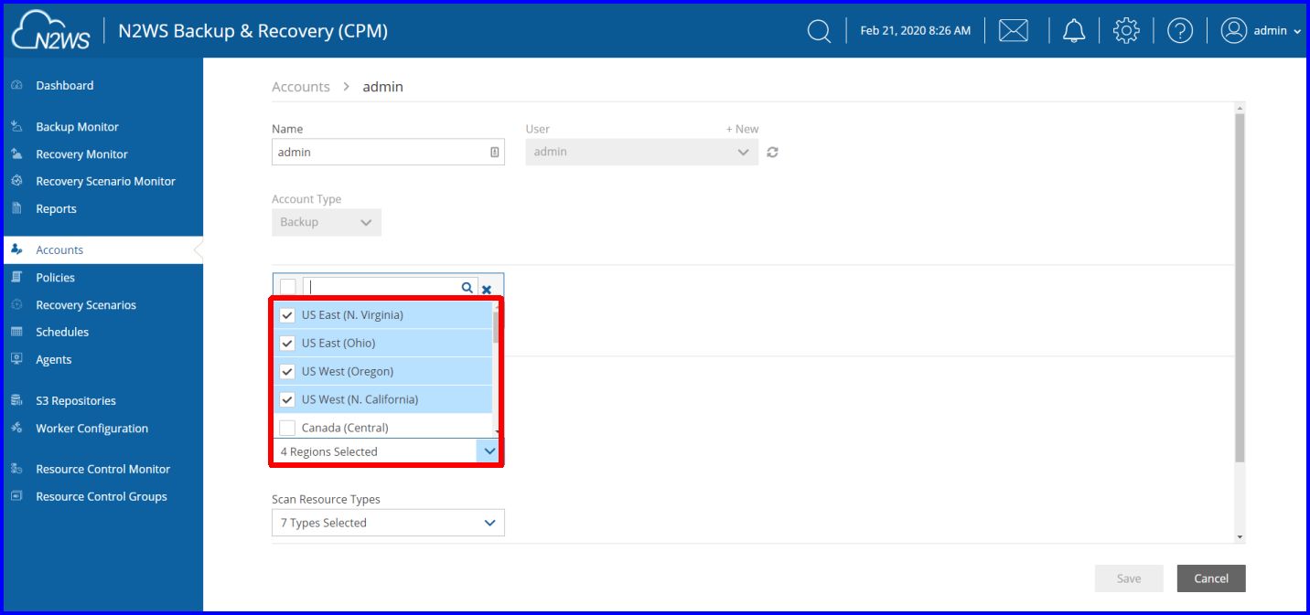Viewport: 1310px width, 615px height.
Task: Click the Cancel button
Action: 1211,578
